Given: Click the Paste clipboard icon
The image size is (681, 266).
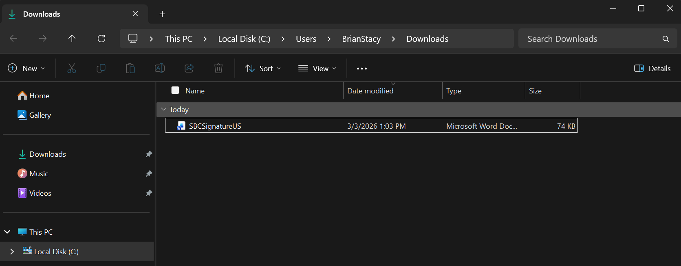Looking at the screenshot, I should pos(130,68).
